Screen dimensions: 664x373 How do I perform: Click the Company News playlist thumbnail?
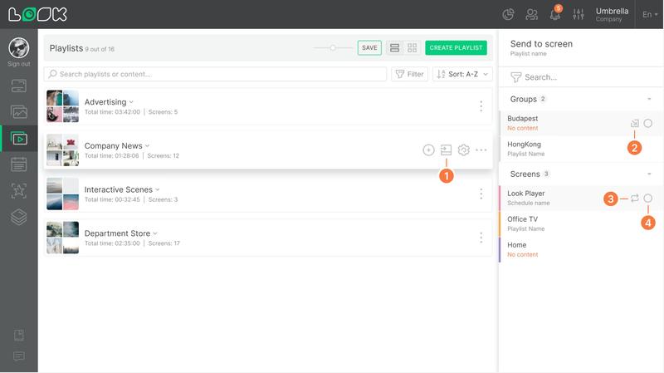pos(63,150)
